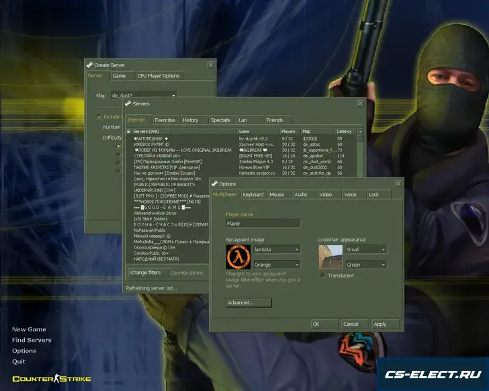Click the crosshair preview image
This screenshot has height=391, width=489.
pyautogui.click(x=330, y=257)
